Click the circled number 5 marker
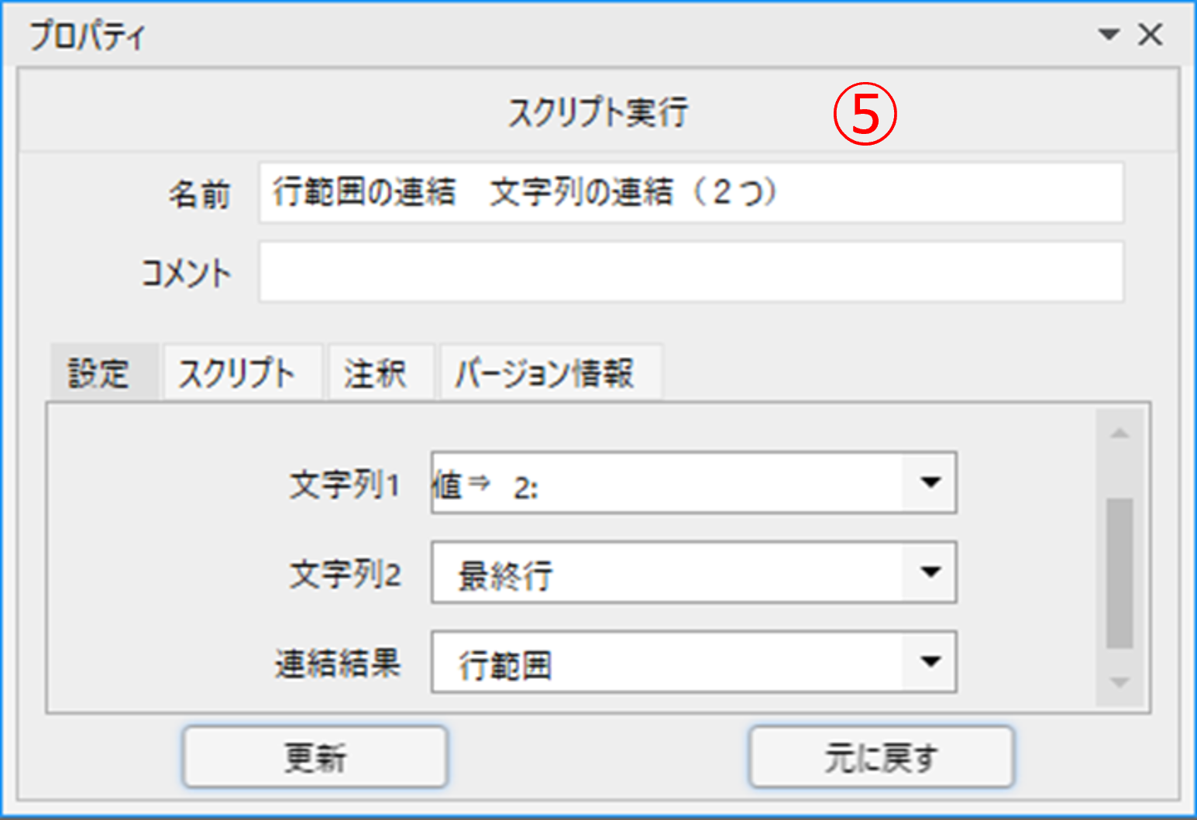The width and height of the screenshot is (1197, 820). pyautogui.click(x=865, y=115)
